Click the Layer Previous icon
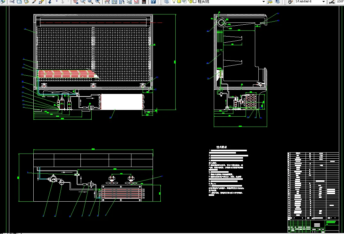This screenshot has height=234, width=344. [277, 1]
